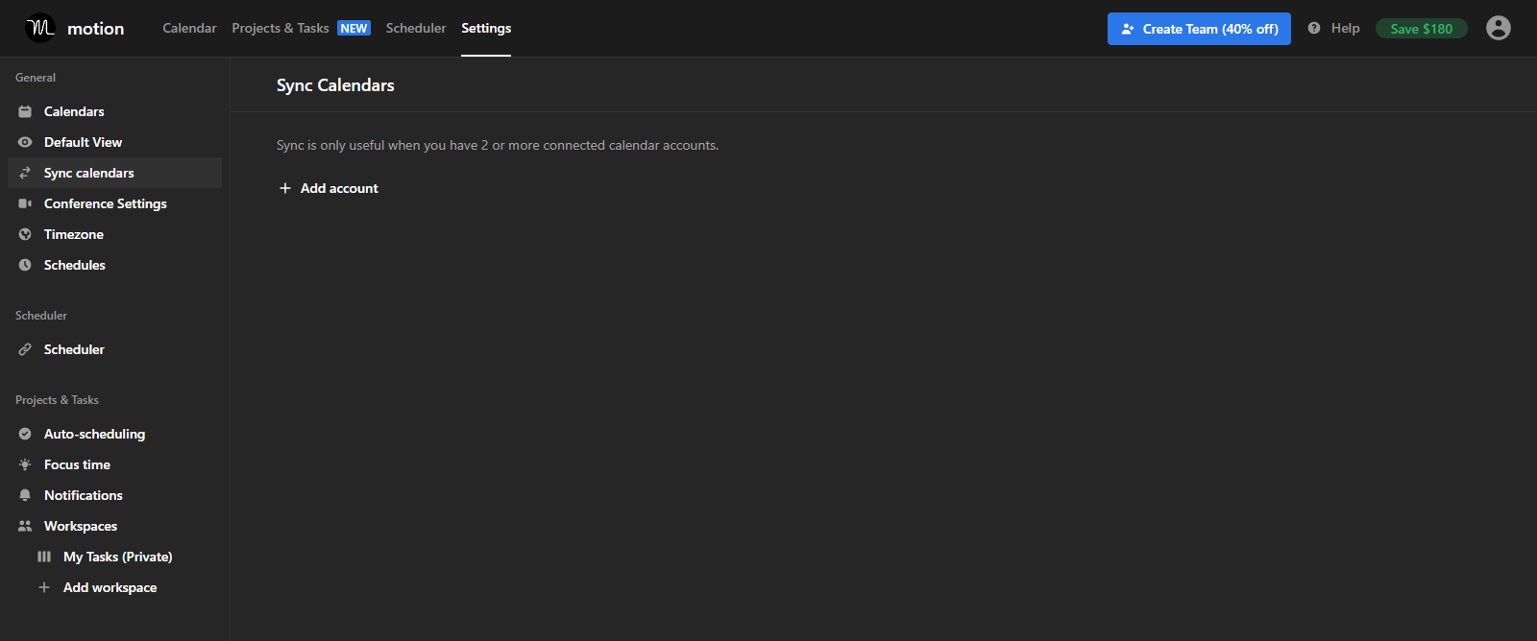Click the motion brand name
The height and width of the screenshot is (641, 1537).
[96, 29]
